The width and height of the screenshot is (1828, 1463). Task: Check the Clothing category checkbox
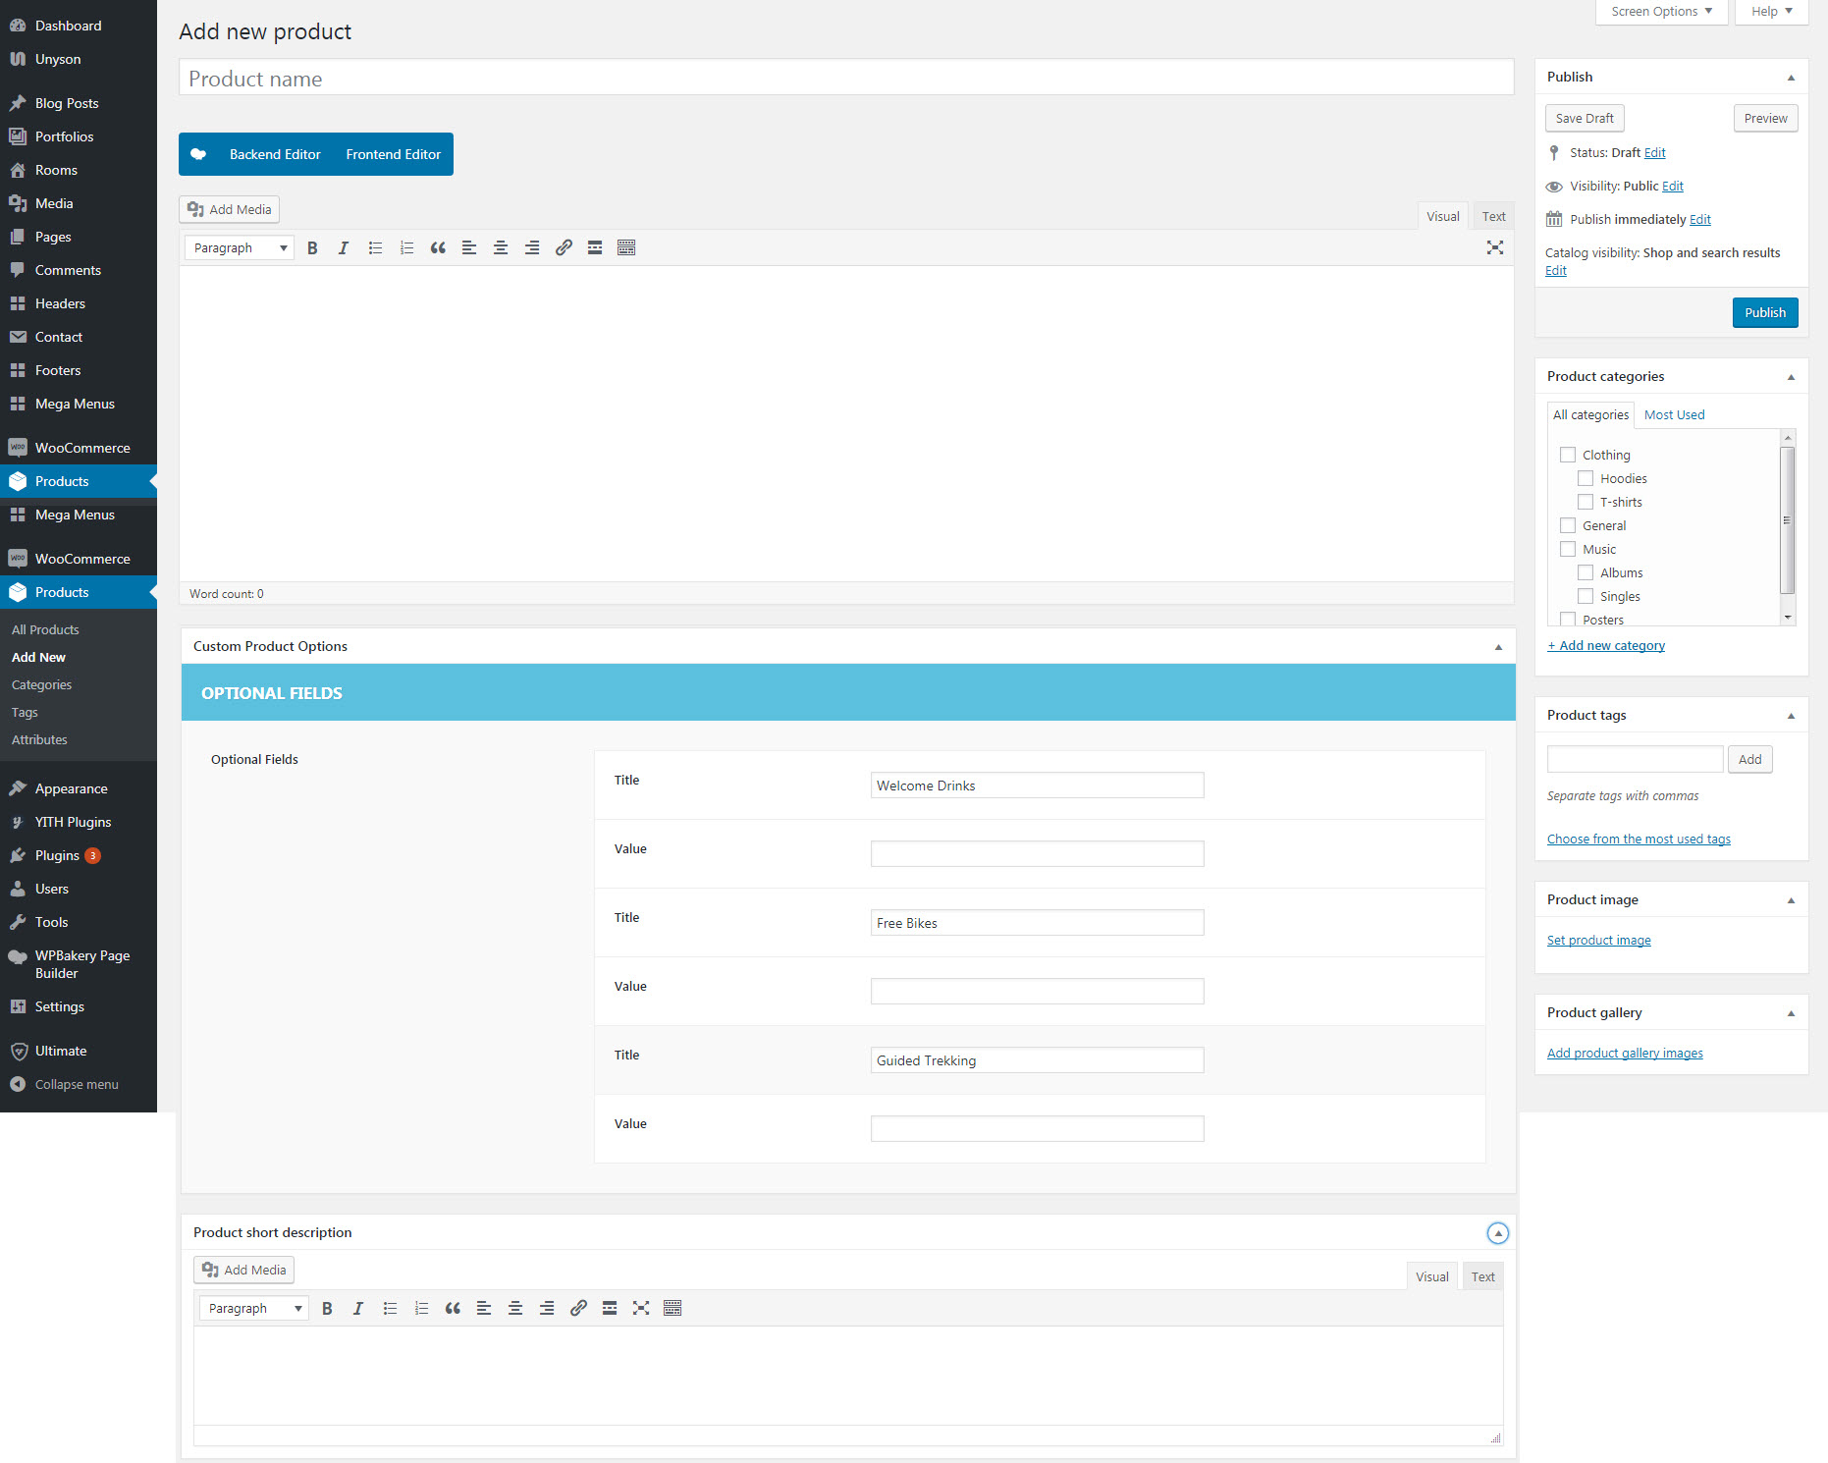tap(1568, 456)
